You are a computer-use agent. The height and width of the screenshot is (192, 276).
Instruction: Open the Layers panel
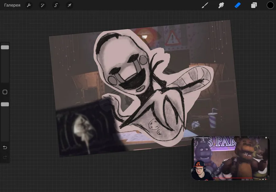click(254, 5)
